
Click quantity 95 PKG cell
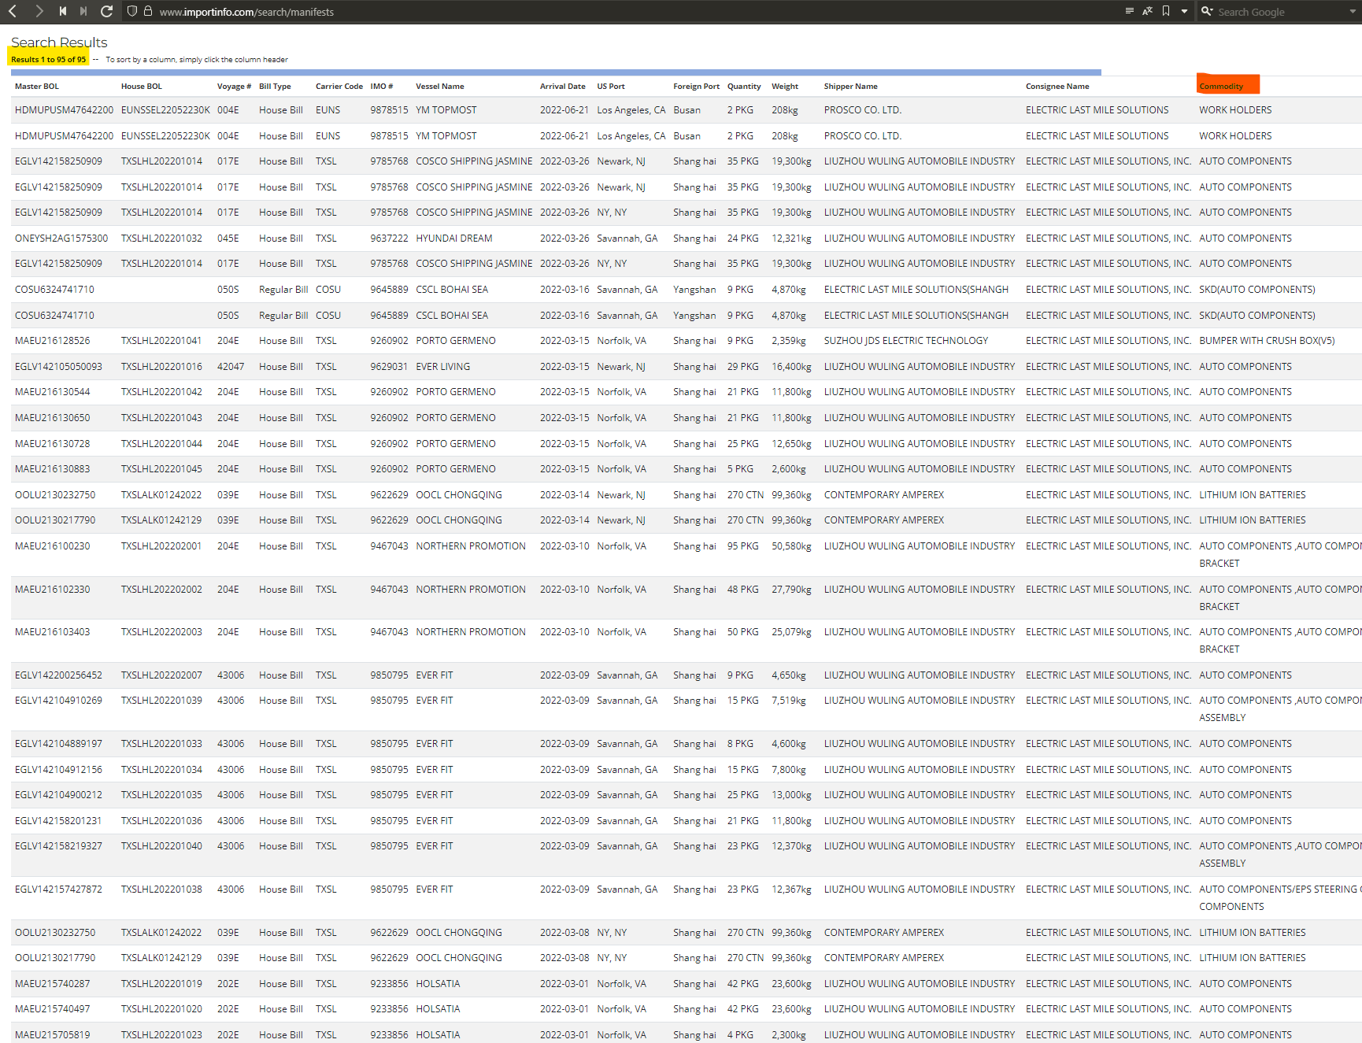click(x=743, y=546)
